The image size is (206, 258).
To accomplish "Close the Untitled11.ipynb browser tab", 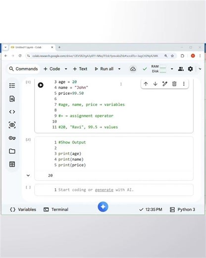I will tap(52, 47).
